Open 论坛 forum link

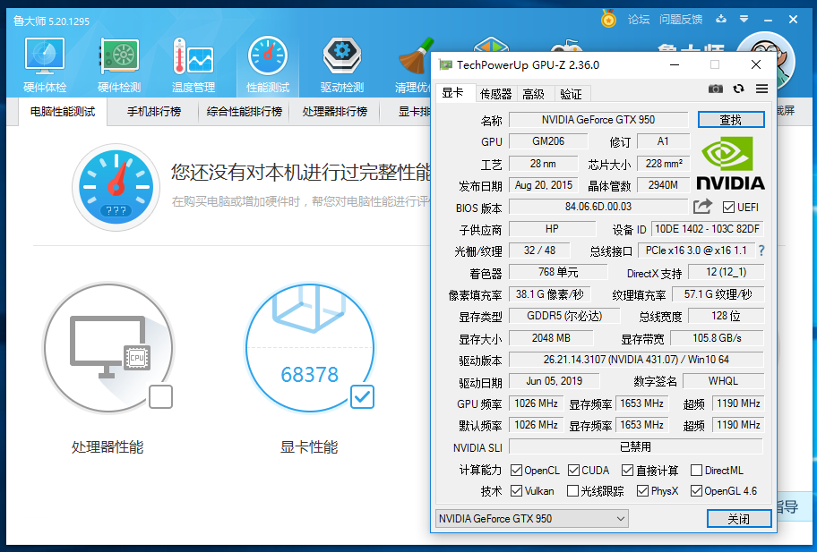(x=639, y=20)
